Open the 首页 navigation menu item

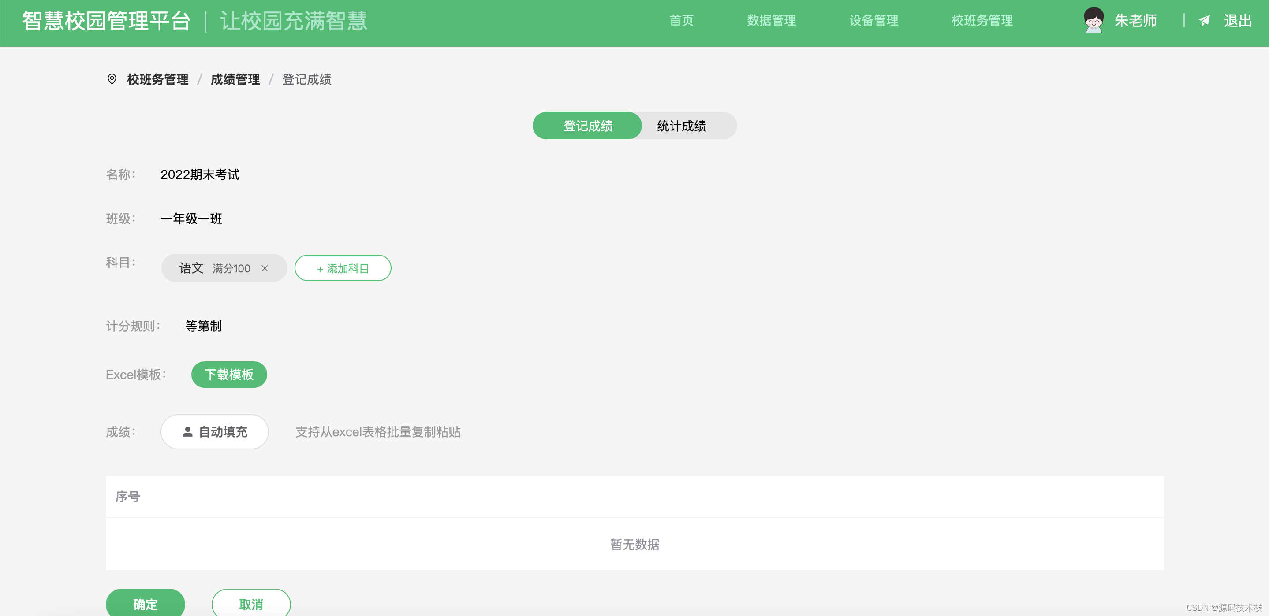(x=681, y=20)
